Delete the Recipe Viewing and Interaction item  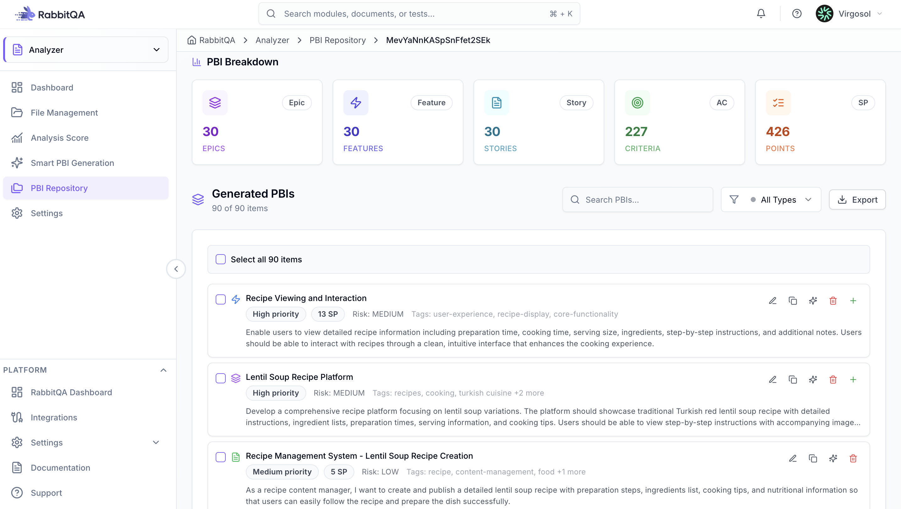tap(833, 301)
